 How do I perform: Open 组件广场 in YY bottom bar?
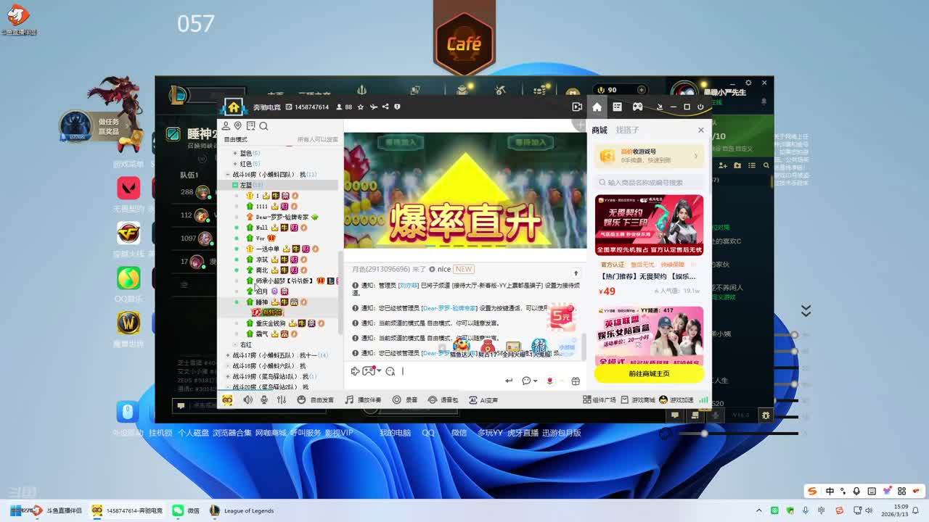coord(599,399)
